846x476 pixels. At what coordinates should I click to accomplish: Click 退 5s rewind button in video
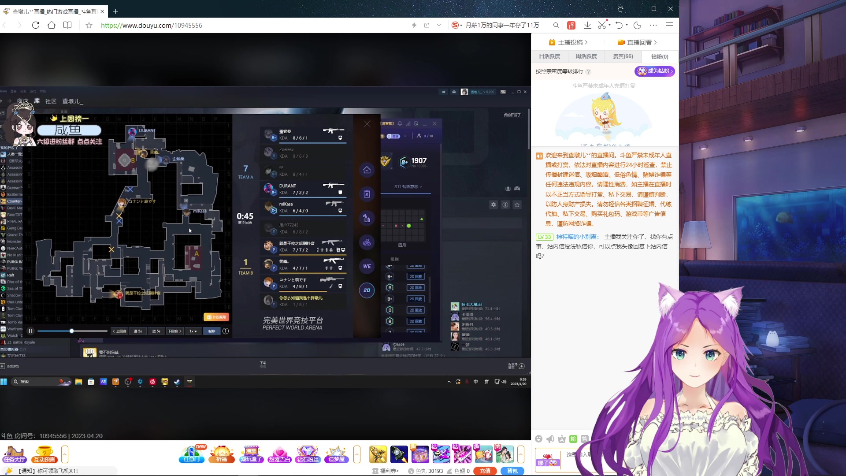click(x=138, y=331)
